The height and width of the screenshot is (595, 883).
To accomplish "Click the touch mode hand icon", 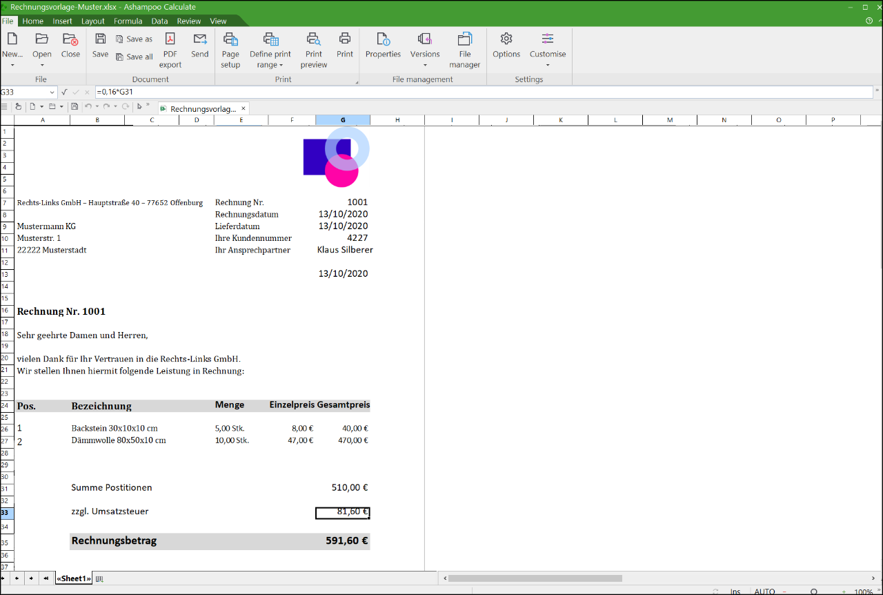I will pyautogui.click(x=18, y=106).
